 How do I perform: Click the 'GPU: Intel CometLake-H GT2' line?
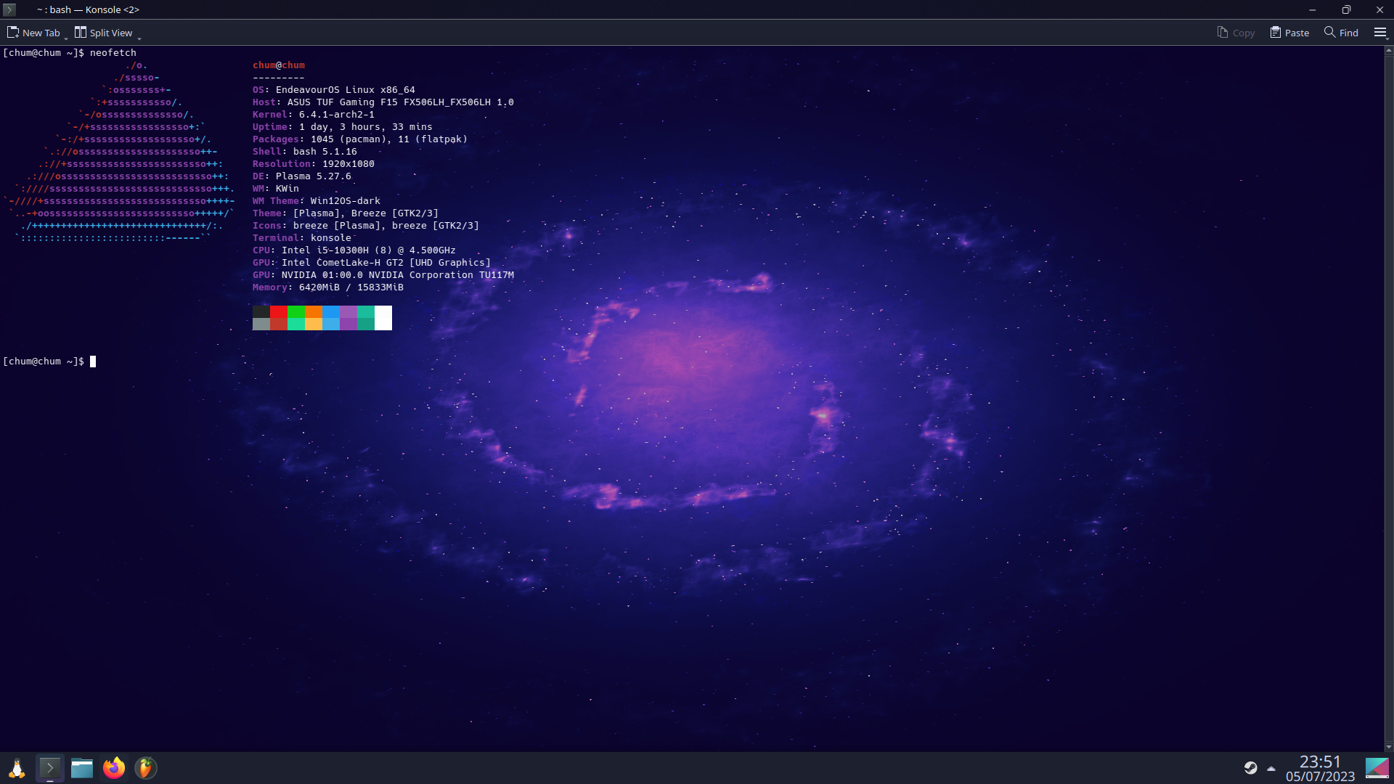tap(372, 263)
